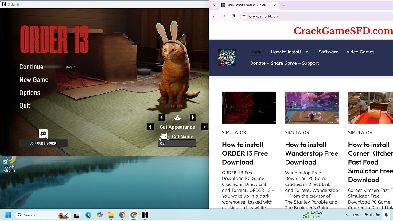Image resolution: width=393 pixels, height=221 pixels.
Task: Open How to install Wanderstop link
Action: [311, 153]
